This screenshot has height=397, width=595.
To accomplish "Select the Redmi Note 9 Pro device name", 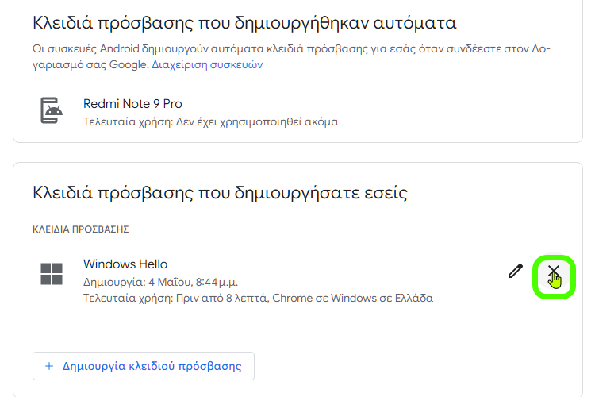I will point(132,104).
